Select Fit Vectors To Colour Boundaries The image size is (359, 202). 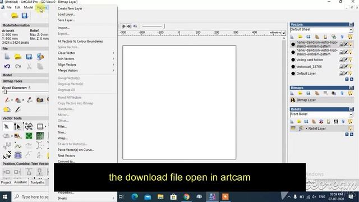coord(80,41)
